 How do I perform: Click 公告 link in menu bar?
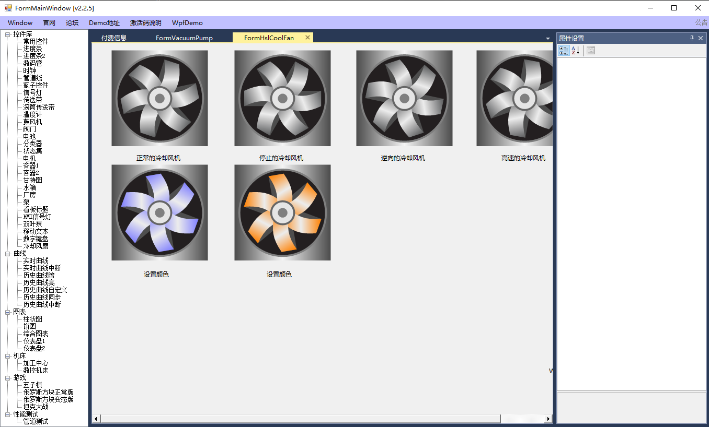[x=701, y=23]
